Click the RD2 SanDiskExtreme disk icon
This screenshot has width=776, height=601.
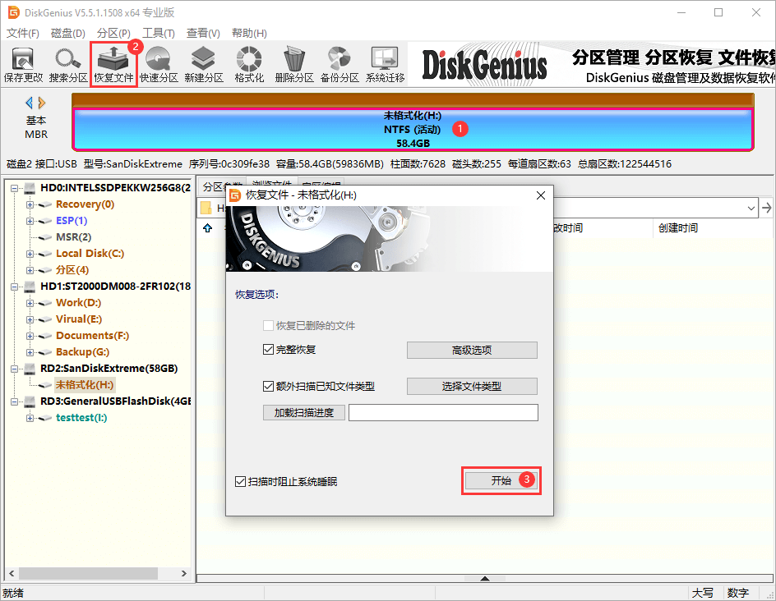30,369
